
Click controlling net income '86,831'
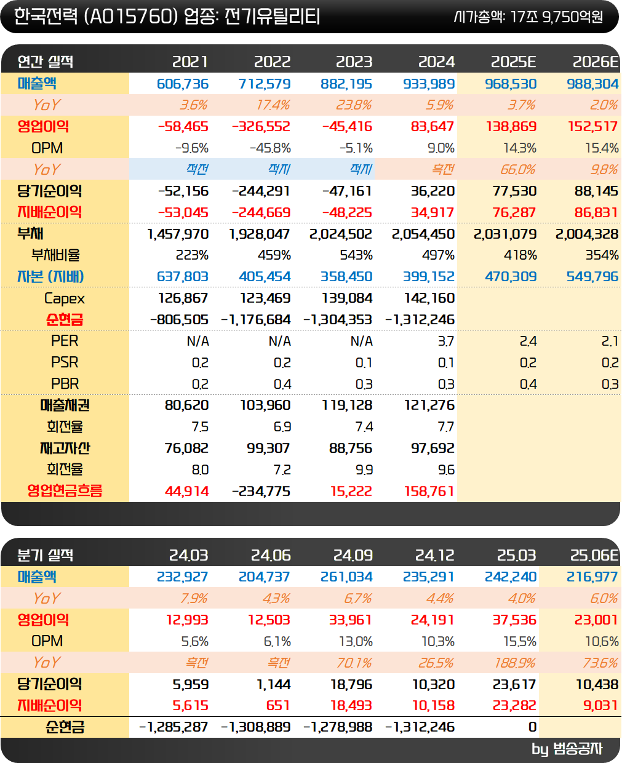tap(597, 213)
